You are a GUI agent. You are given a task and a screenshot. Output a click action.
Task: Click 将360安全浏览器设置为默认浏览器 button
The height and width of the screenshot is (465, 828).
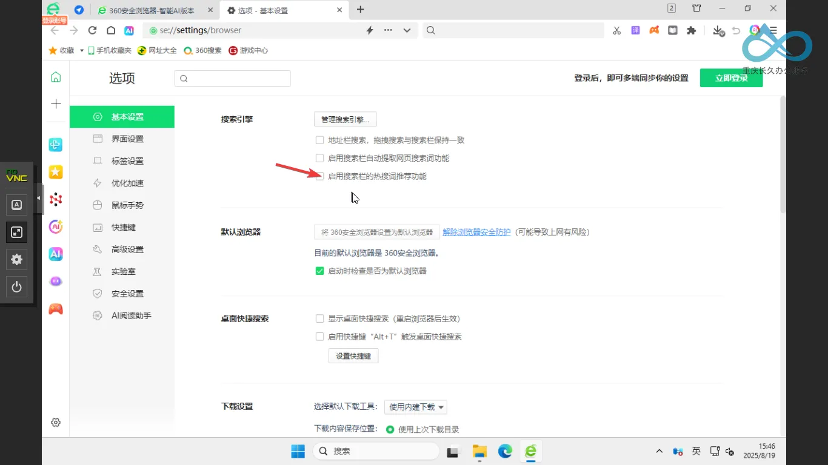tap(377, 232)
